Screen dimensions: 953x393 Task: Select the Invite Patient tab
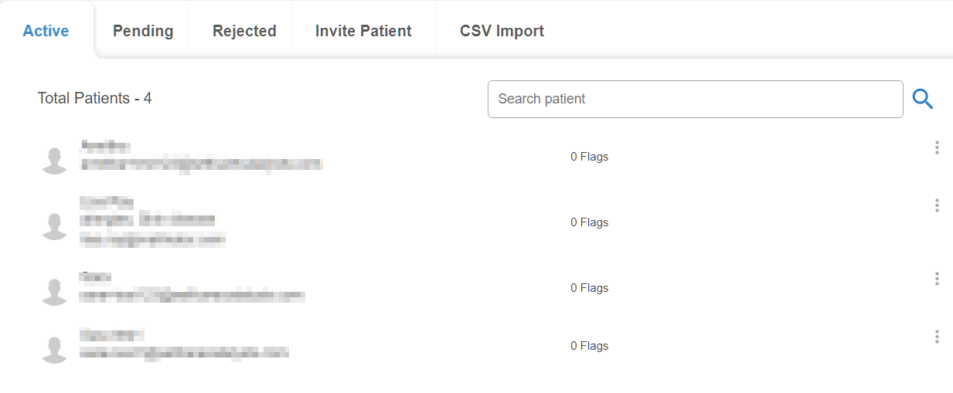(x=363, y=31)
